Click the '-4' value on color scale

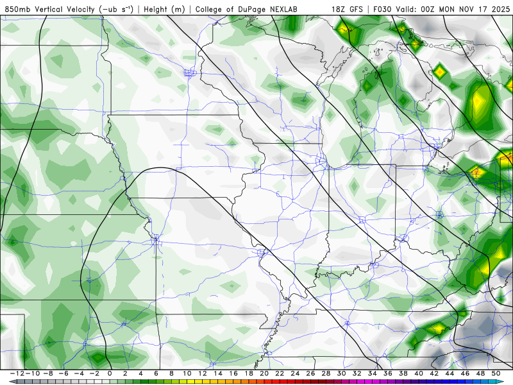point(79,373)
